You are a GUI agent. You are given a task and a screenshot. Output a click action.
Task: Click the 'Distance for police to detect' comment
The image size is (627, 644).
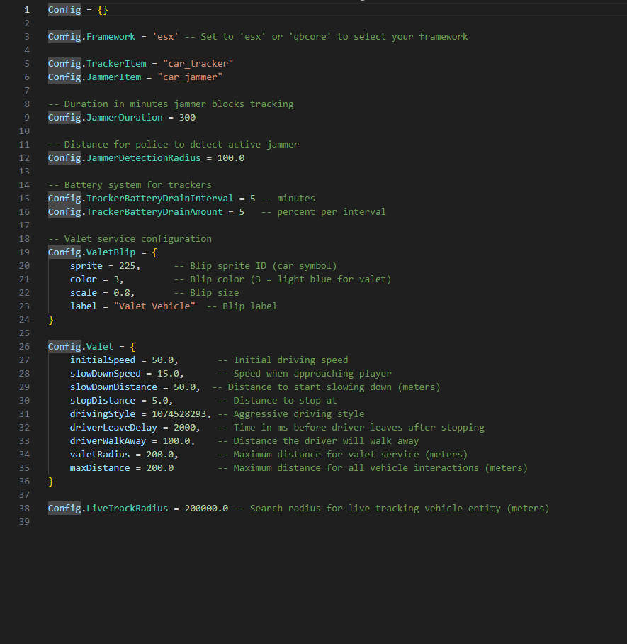click(x=174, y=145)
